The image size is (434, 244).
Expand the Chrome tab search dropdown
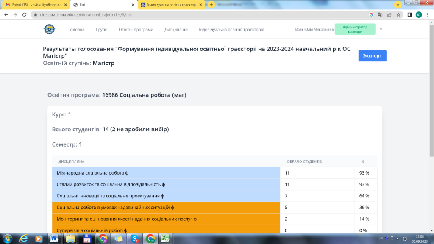[x=398, y=5]
